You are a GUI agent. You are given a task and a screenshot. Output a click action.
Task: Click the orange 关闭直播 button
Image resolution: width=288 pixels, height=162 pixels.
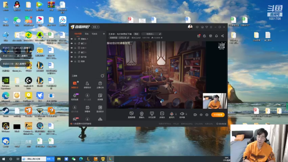[x=218, y=115]
